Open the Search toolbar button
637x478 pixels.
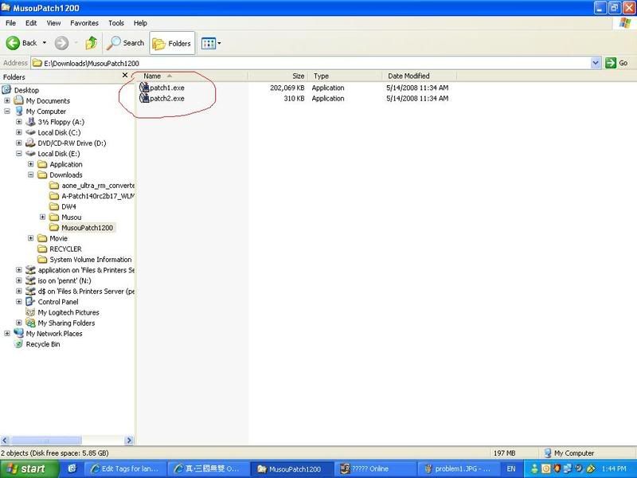pyautogui.click(x=127, y=43)
